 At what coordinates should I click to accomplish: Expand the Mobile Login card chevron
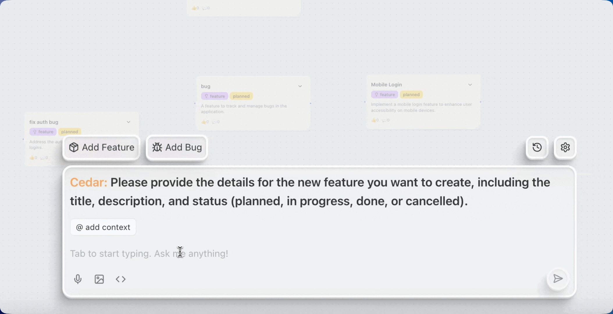click(470, 85)
